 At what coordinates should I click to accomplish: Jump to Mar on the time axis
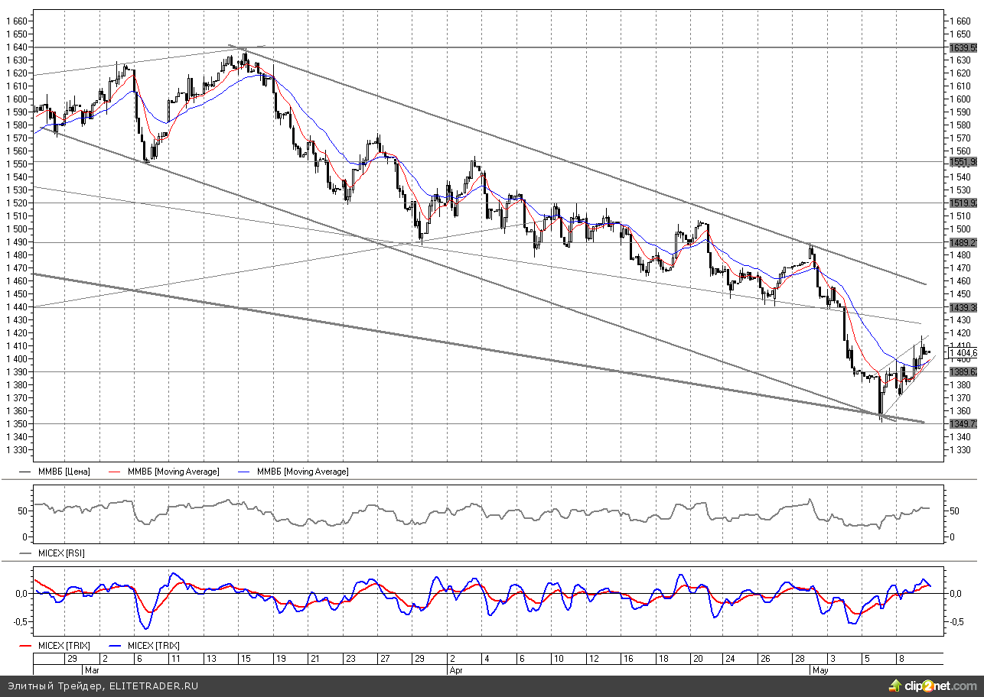[x=93, y=669]
